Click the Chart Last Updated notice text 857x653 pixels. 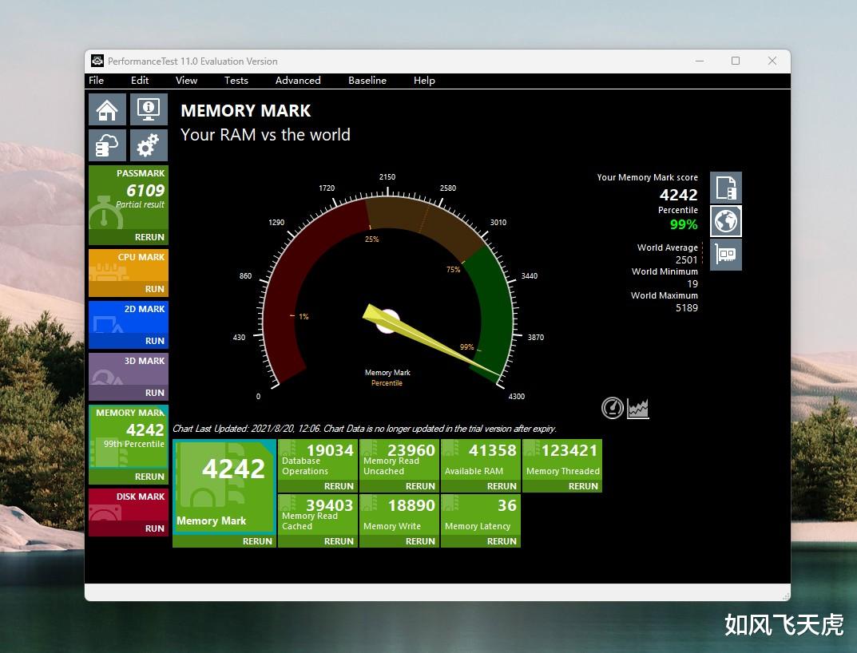click(x=364, y=429)
